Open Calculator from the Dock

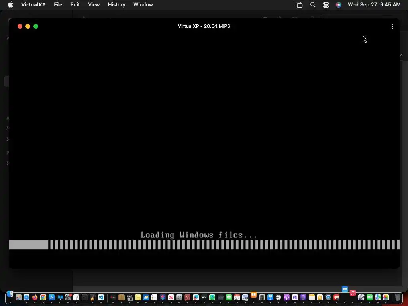pos(262,297)
